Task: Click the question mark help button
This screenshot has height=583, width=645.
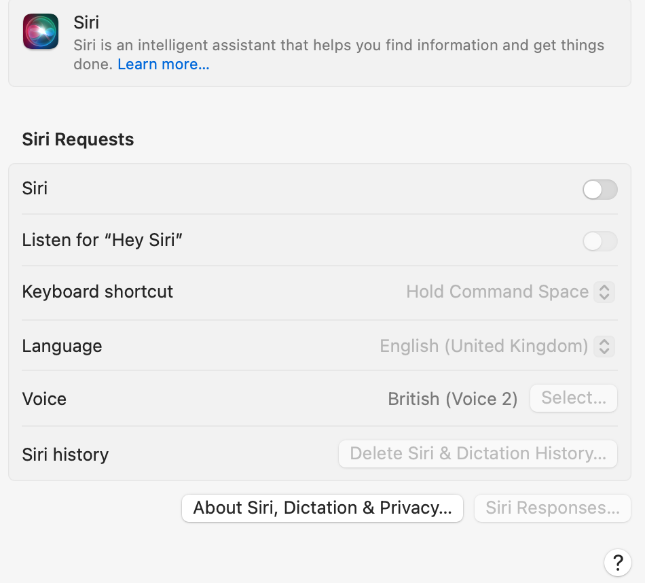Action: pyautogui.click(x=617, y=562)
